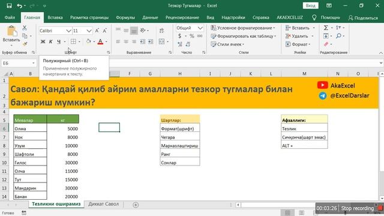Toggle bold with the Ж button

43,41
